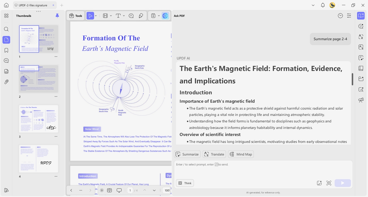
Task: Click the Mind Map button
Action: point(241,154)
